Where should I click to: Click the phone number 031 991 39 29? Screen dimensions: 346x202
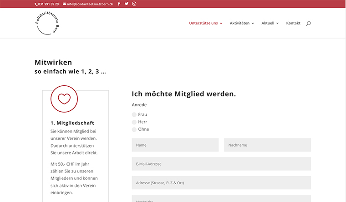[47, 4]
